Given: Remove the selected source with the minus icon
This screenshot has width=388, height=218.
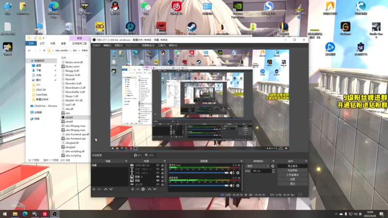Looking at the screenshot, I should coord(138,189).
